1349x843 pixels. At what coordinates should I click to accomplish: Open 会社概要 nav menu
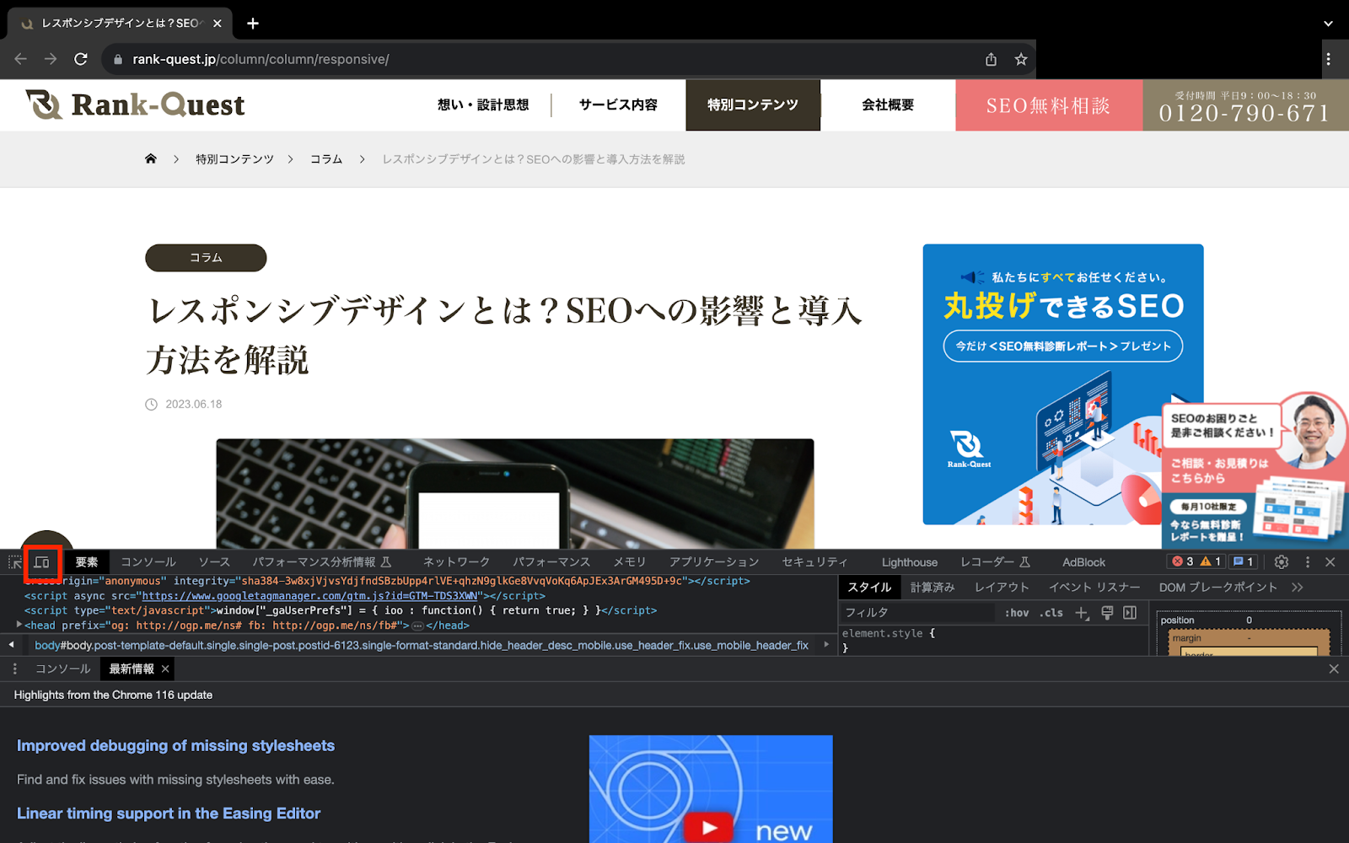[x=888, y=105]
